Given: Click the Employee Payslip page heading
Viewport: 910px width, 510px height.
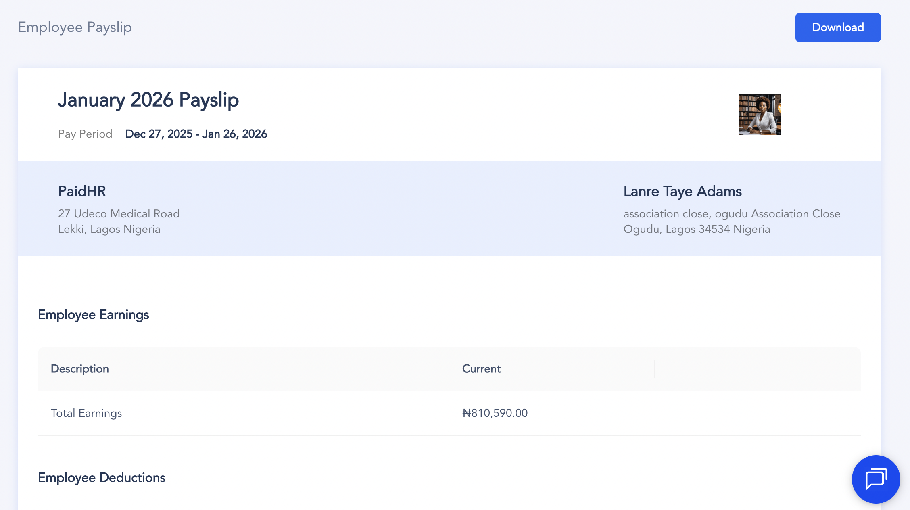Looking at the screenshot, I should coord(75,27).
